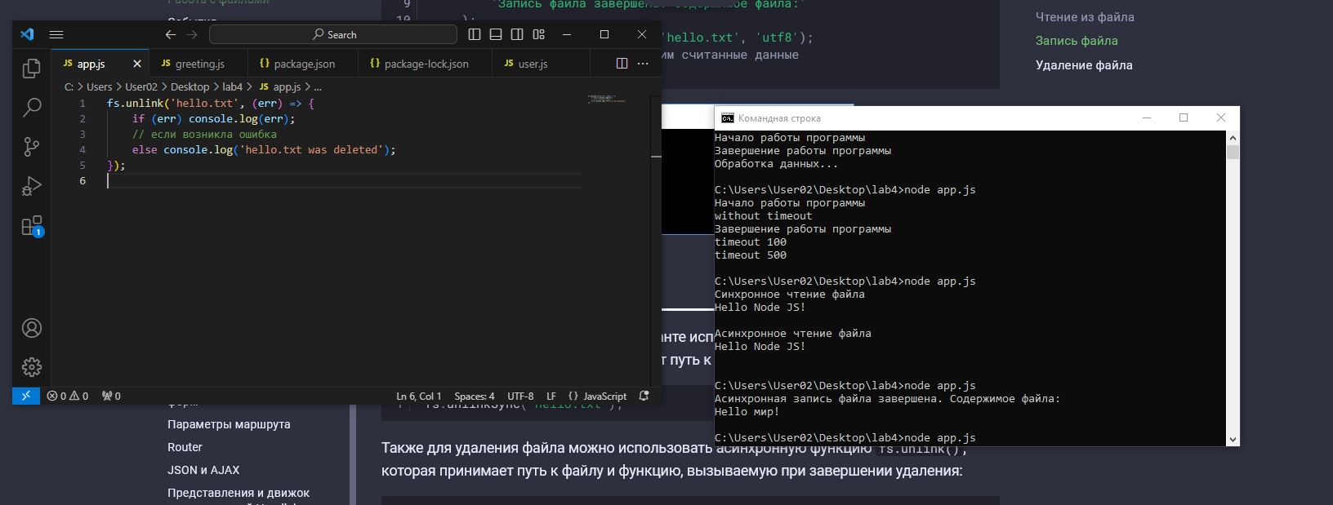
Task: Open the Extensions view
Action: (32, 226)
